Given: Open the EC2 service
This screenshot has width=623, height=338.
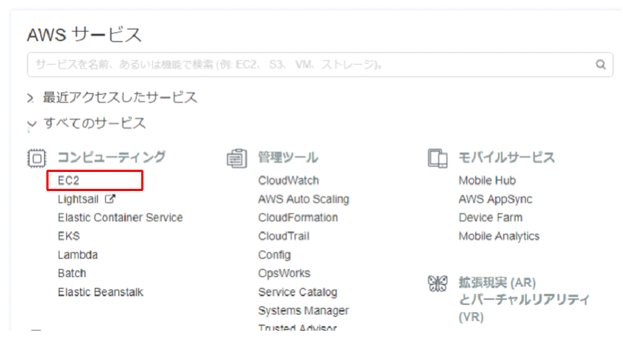Looking at the screenshot, I should (68, 181).
